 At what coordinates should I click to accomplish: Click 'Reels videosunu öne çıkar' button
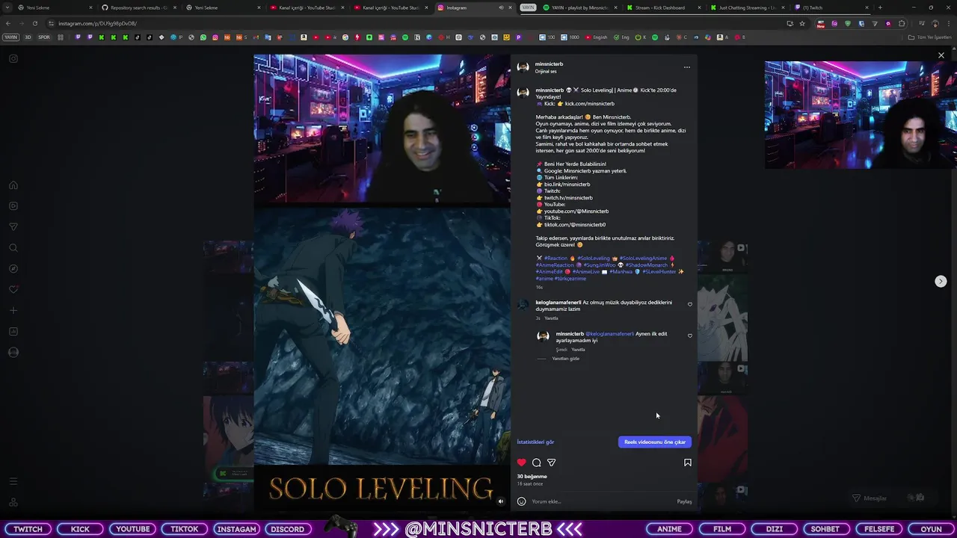[655, 442]
